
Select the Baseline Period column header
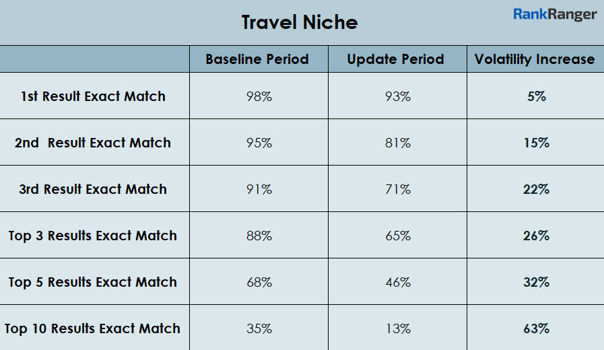coord(257,59)
